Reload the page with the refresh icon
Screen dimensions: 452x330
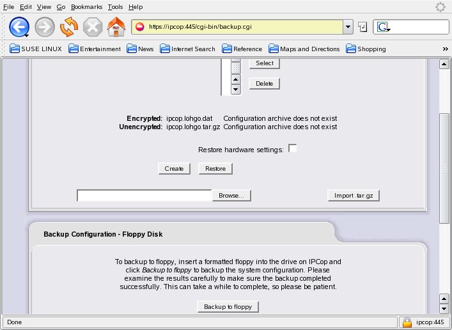click(x=68, y=27)
